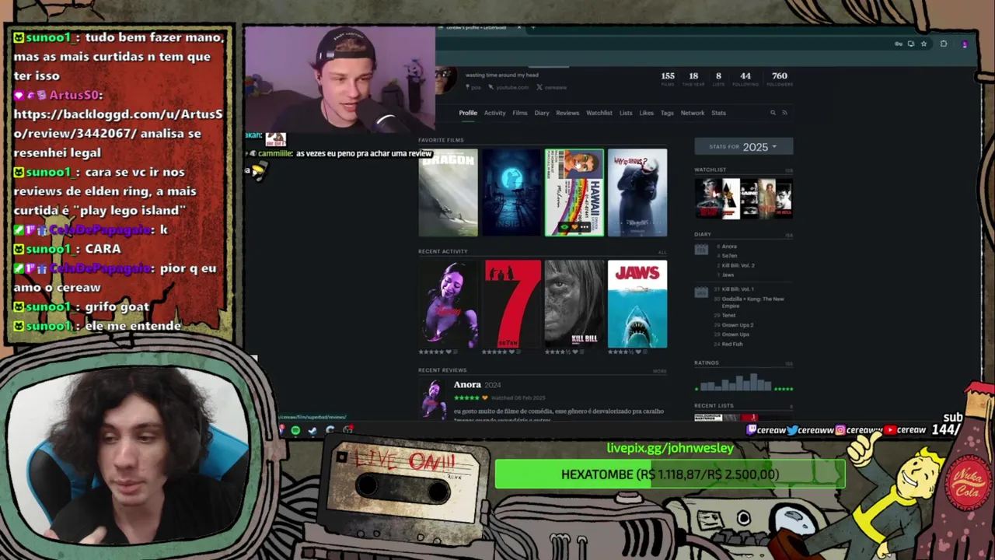View the 8 lists count
This screenshot has width=995, height=560.
coord(718,79)
